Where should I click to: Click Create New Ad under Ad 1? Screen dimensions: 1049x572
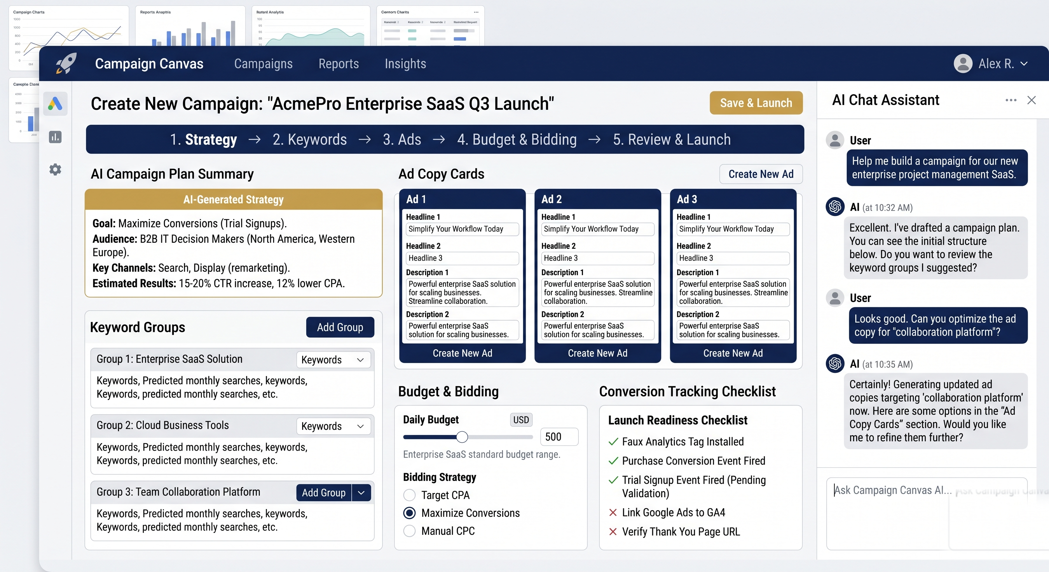(462, 353)
